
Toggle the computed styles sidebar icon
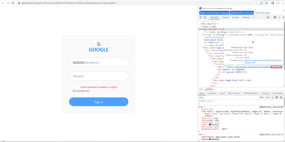pyautogui.click(x=281, y=97)
